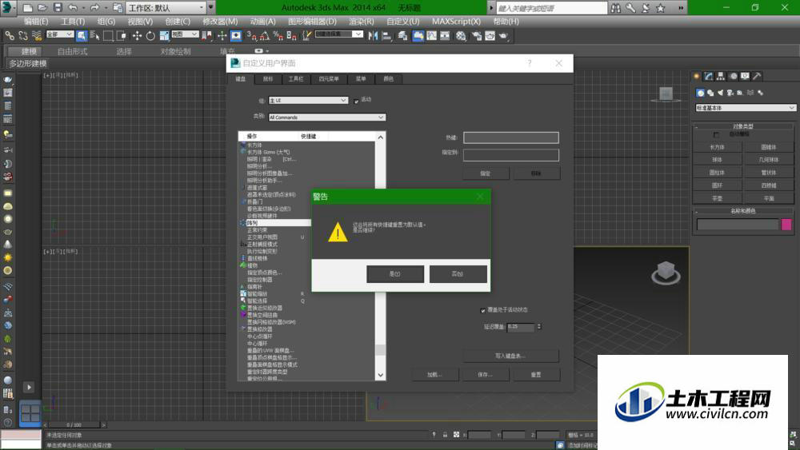Toggle the 覆盖处于活动状态 checkbox
This screenshot has width=800, height=450.
click(482, 310)
